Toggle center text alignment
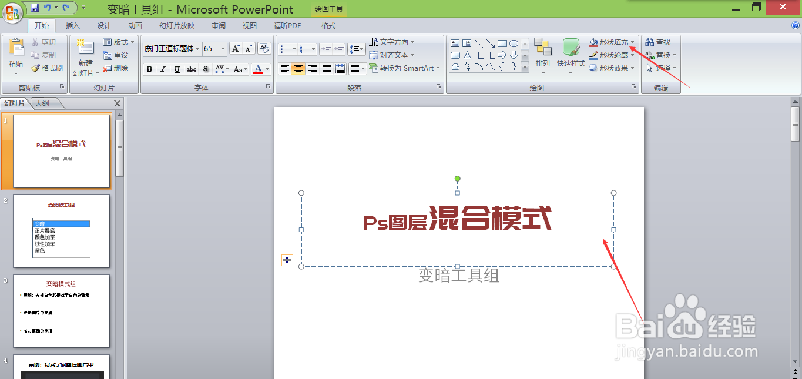Image resolution: width=802 pixels, height=379 pixels. click(x=298, y=69)
